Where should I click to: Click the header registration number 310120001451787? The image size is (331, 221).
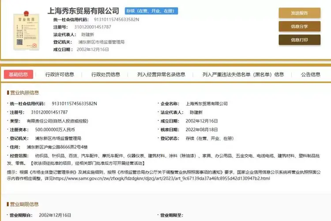93,27
